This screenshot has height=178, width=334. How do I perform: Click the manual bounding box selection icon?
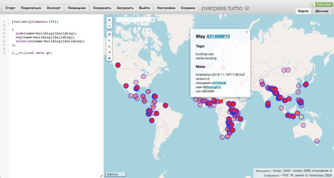click(109, 46)
